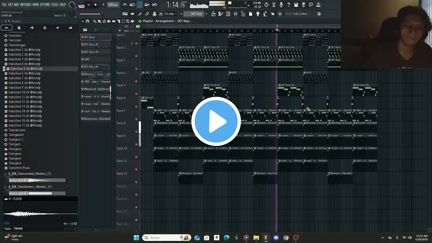Arm the record button
432x243 pixels.
coord(103,5)
